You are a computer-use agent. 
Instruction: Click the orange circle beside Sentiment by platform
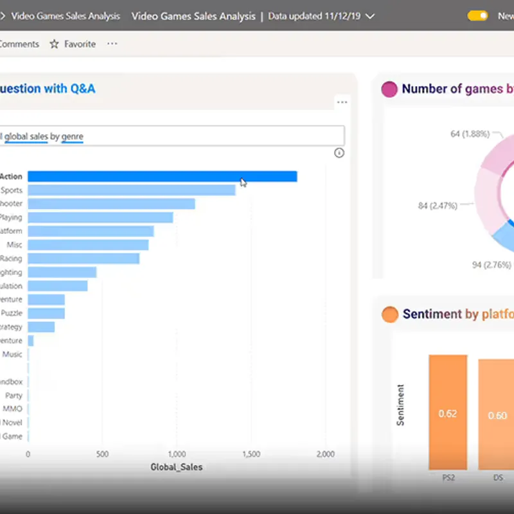(x=390, y=315)
